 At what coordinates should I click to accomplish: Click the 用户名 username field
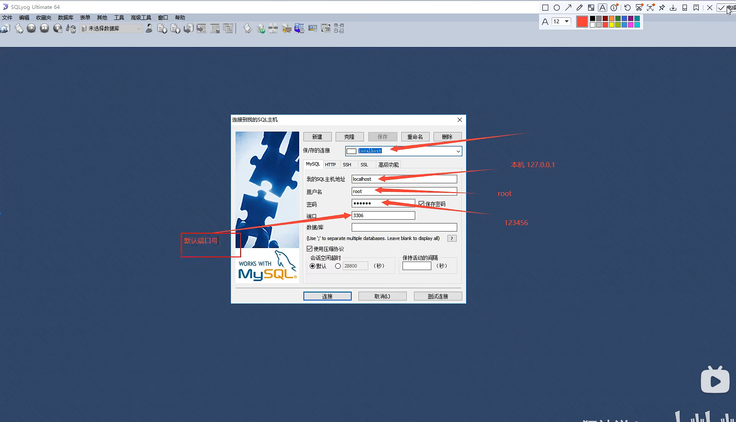[404, 191]
